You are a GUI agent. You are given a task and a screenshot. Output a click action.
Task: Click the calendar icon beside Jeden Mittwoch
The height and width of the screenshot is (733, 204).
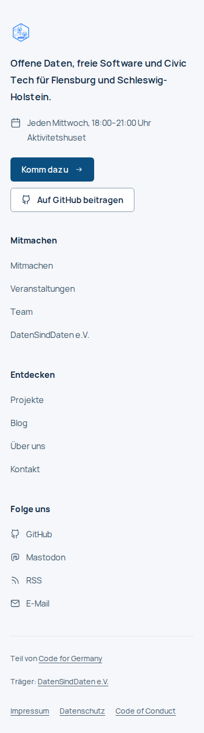[16, 123]
